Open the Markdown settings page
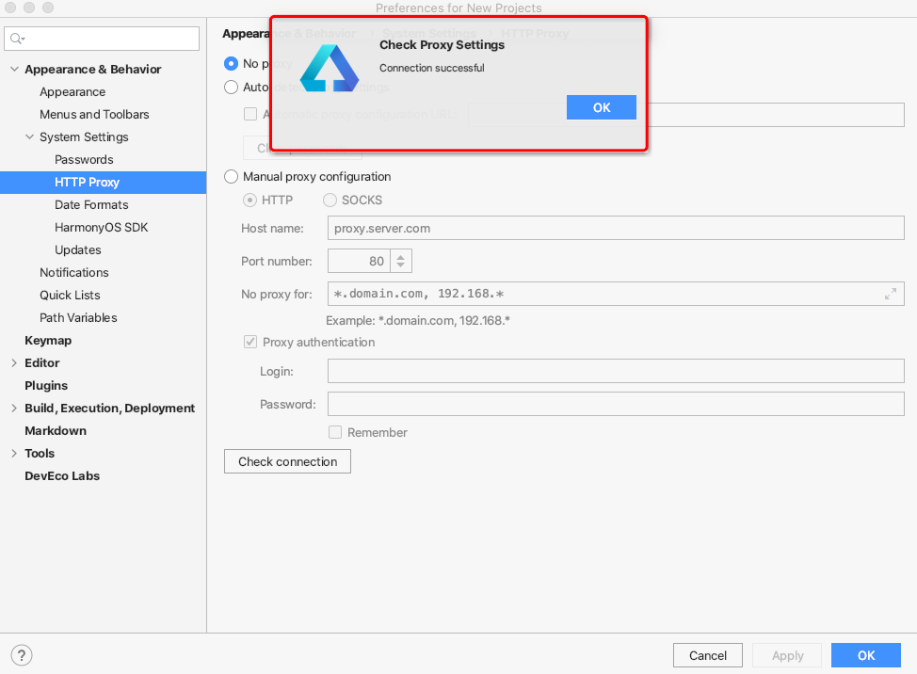 (56, 431)
